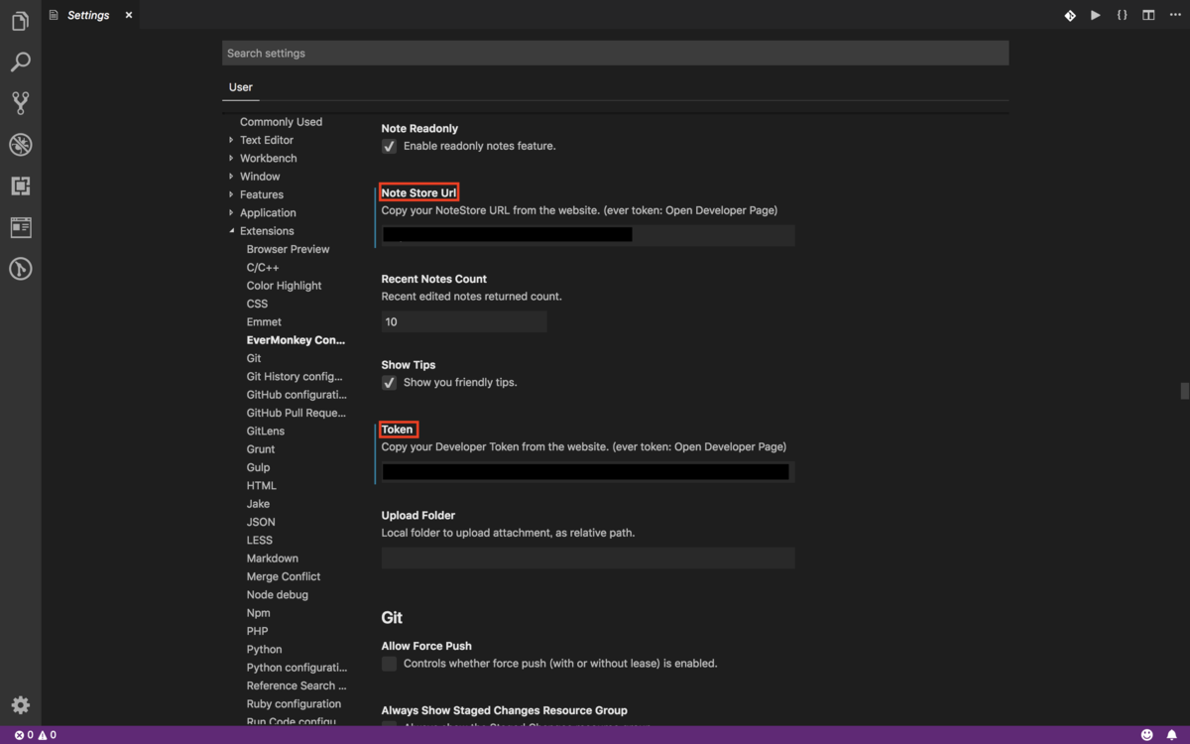The image size is (1190, 744).
Task: Select GitLens in the settings tree
Action: click(x=266, y=431)
